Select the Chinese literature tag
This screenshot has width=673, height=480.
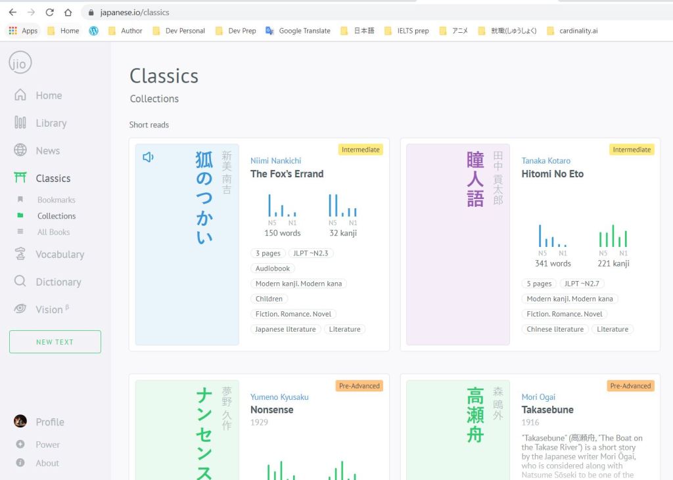(555, 330)
